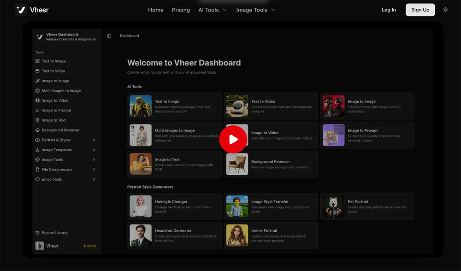Click the Multi Images to Image grid icon
Image resolution: width=461 pixels, height=271 pixels.
(37, 90)
